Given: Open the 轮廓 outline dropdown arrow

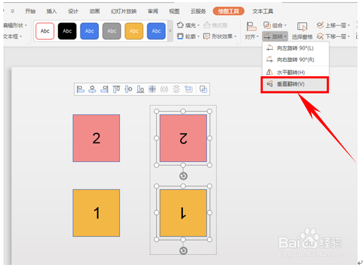Looking at the screenshot, I should [198, 37].
